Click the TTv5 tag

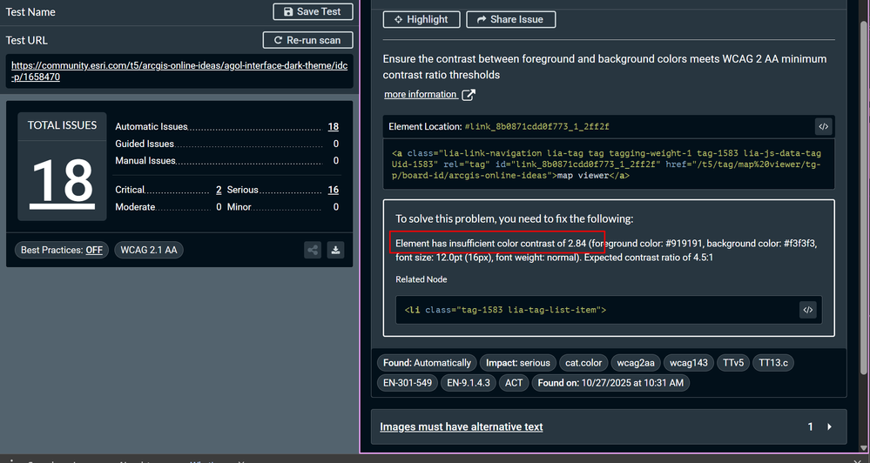click(x=733, y=363)
